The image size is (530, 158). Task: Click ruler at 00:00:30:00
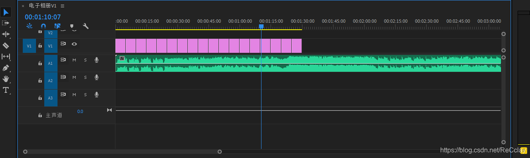pos(178,21)
